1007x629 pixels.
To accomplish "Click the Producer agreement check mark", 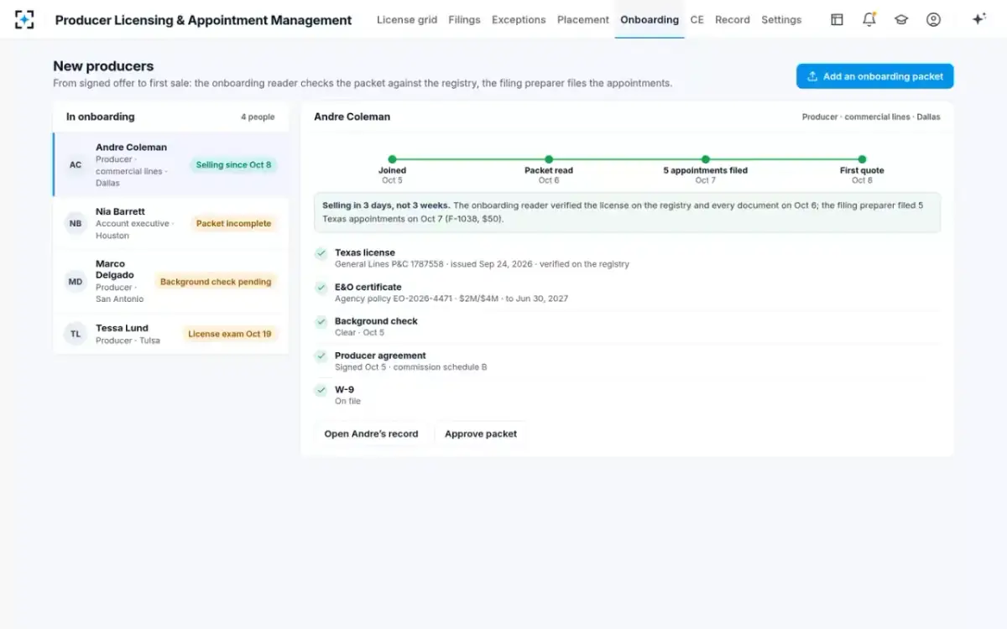I will coord(321,356).
